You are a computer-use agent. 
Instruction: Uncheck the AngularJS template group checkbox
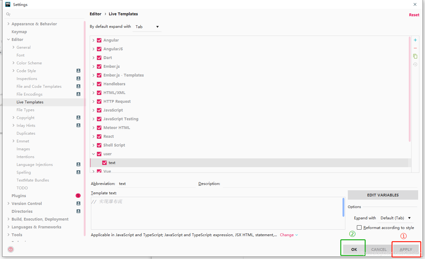click(99, 49)
